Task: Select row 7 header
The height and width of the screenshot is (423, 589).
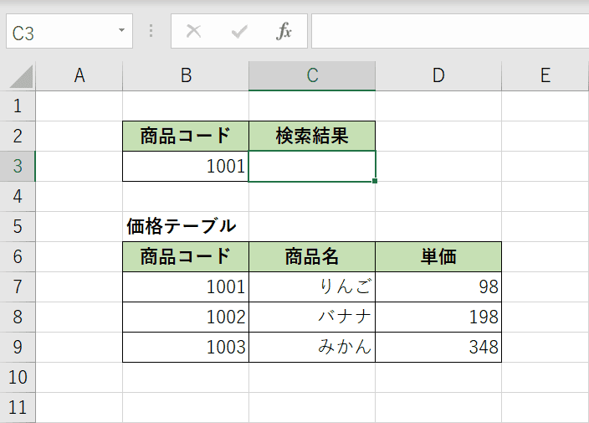Action: point(18,287)
